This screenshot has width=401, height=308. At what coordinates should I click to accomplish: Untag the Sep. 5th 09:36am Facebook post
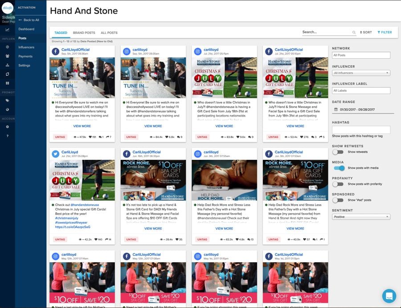click(x=60, y=137)
